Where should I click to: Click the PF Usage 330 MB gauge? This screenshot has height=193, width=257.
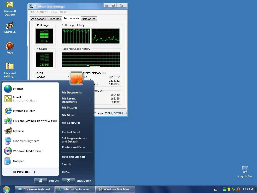click(44, 60)
